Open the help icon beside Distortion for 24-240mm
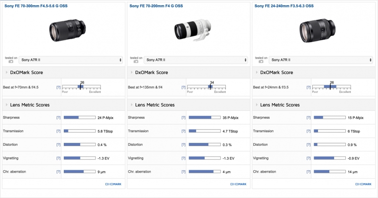The image size is (378, 198). coord(309,145)
